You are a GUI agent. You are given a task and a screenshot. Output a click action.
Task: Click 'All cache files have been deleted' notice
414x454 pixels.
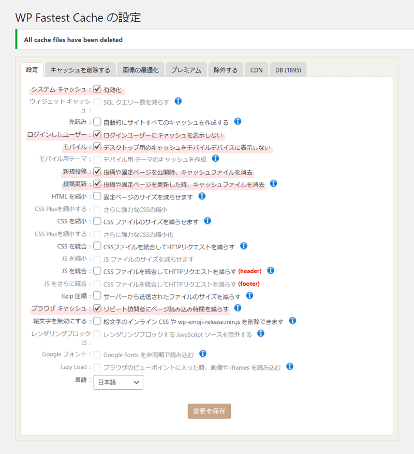pyautogui.click(x=215, y=40)
